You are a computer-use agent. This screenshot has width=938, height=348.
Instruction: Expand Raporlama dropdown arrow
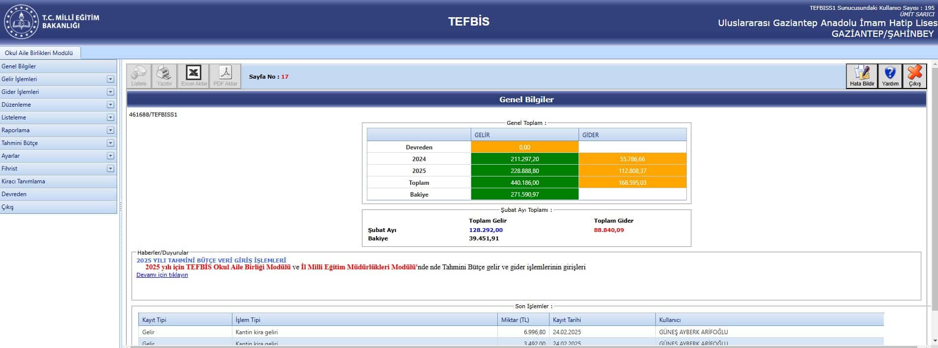[110, 130]
